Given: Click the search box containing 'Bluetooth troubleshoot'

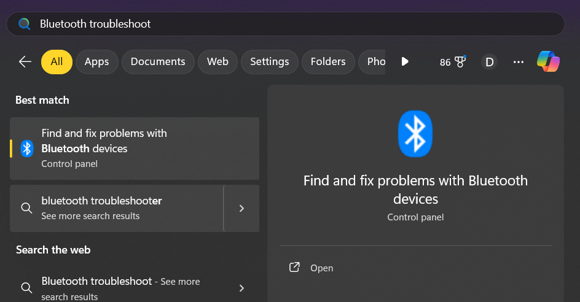Looking at the screenshot, I should pyautogui.click(x=285, y=24).
